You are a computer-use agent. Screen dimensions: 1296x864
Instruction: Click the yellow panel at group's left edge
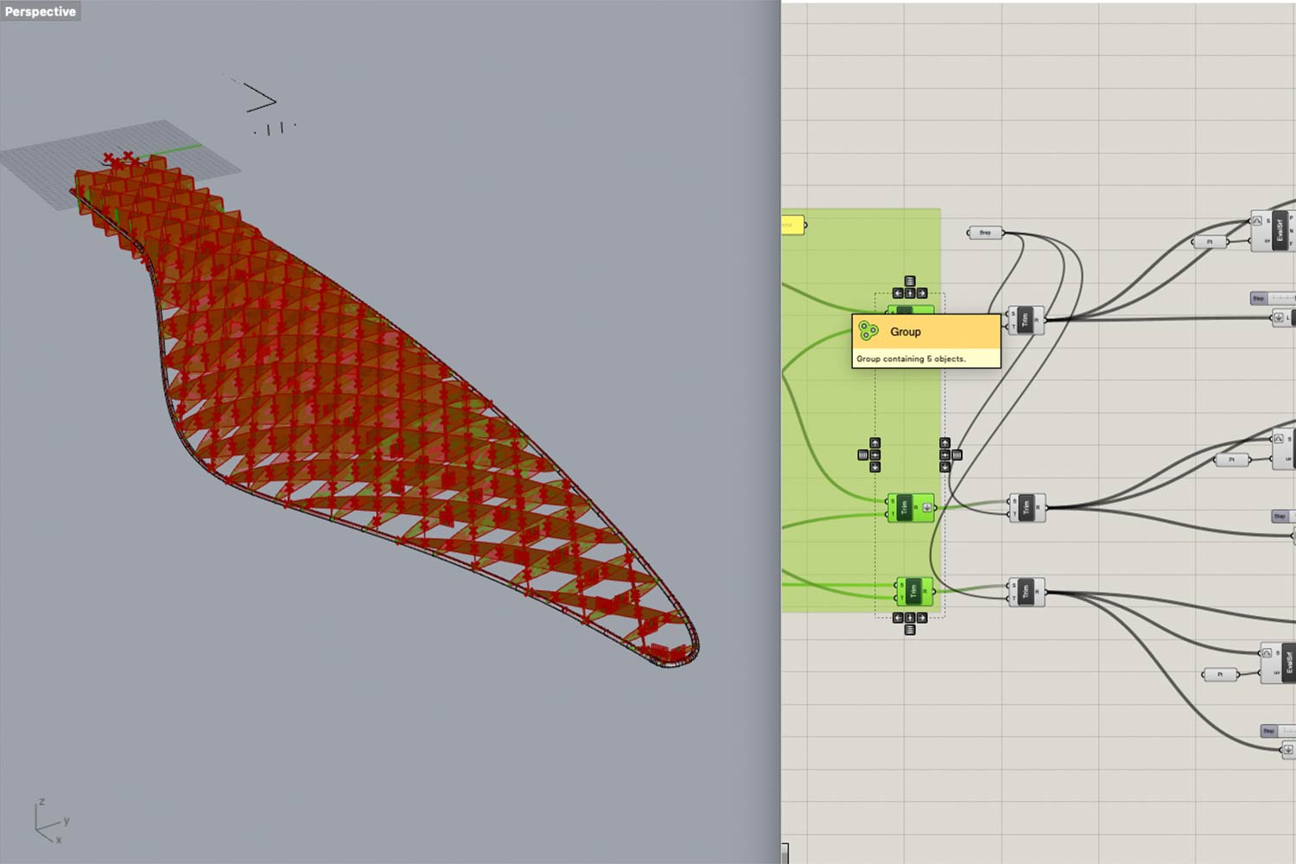click(x=792, y=226)
